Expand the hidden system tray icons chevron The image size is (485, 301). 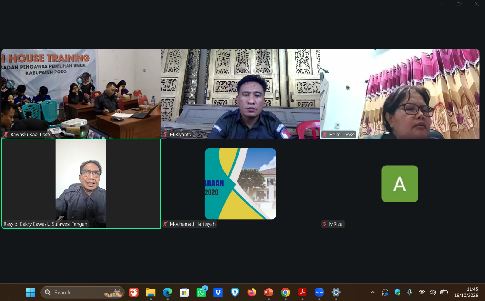[373, 293]
